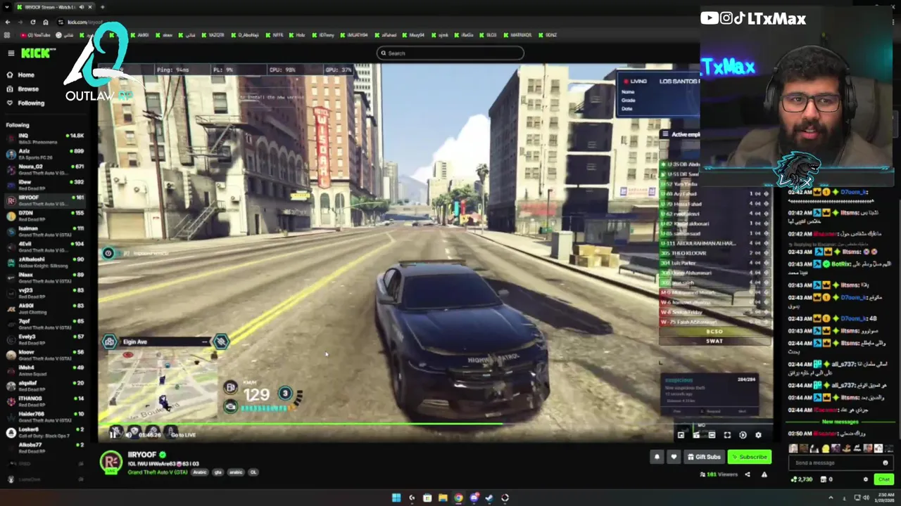Open followed channel D7DN
This screenshot has width=901, height=506.
44,214
